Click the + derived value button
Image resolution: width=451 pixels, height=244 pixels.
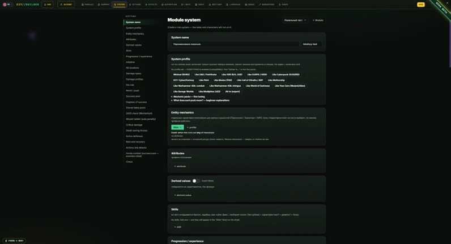pyautogui.click(x=182, y=195)
